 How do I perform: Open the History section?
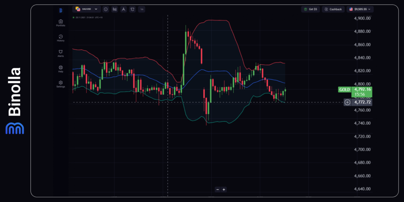60,38
